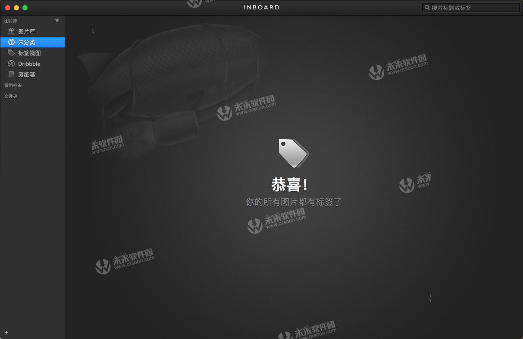Select 图片库 in the sidebar
523x339 pixels.
coord(27,31)
